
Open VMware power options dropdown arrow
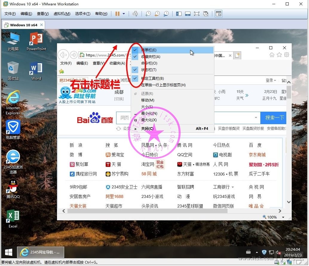(124, 14)
